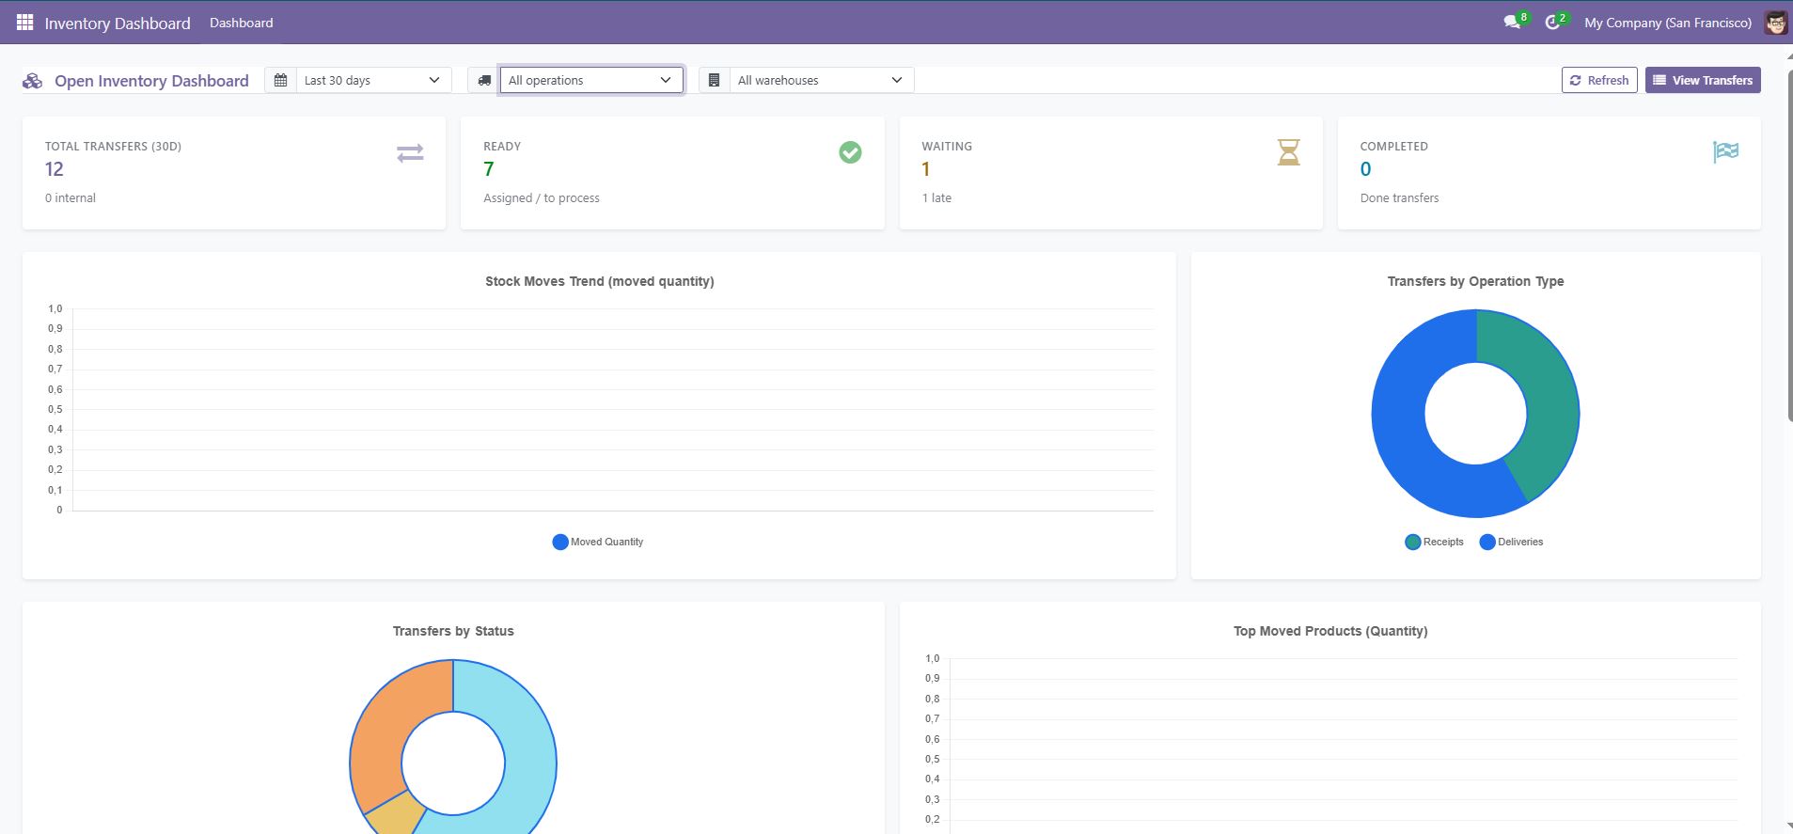Open My Company (San Francisco) switcher

1668,23
